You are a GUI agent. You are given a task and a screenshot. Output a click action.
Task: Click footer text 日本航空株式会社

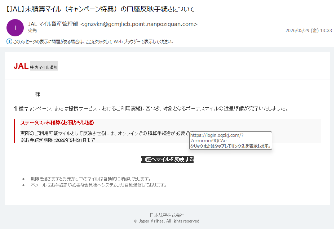(x=167, y=215)
